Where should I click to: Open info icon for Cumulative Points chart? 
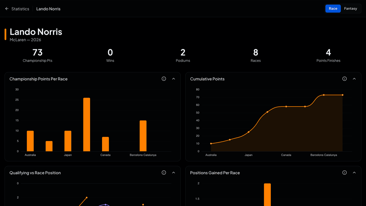345,79
